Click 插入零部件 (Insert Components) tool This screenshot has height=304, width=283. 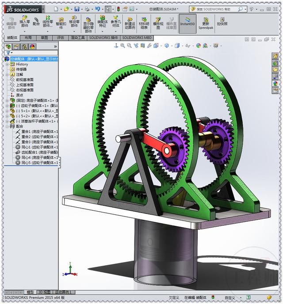pyautogui.click(x=25, y=22)
